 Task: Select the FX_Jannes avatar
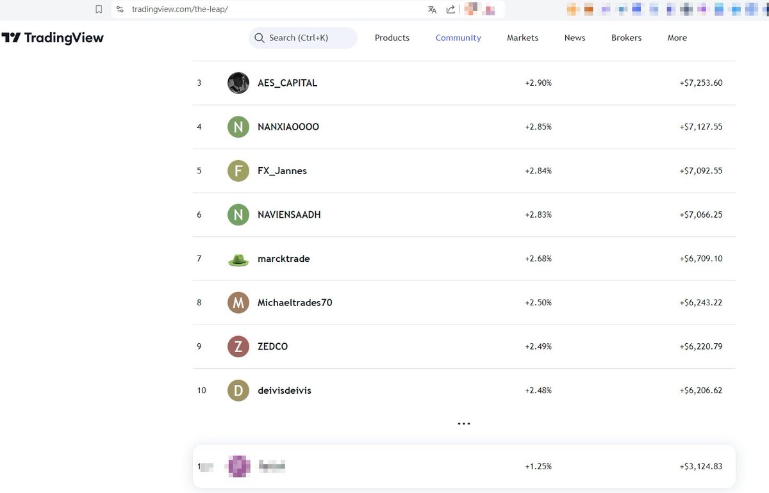(x=238, y=170)
